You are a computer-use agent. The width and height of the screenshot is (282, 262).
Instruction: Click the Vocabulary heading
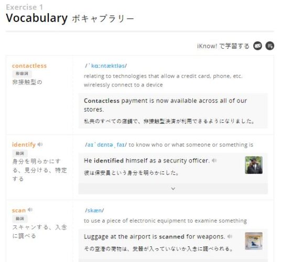tap(37, 18)
